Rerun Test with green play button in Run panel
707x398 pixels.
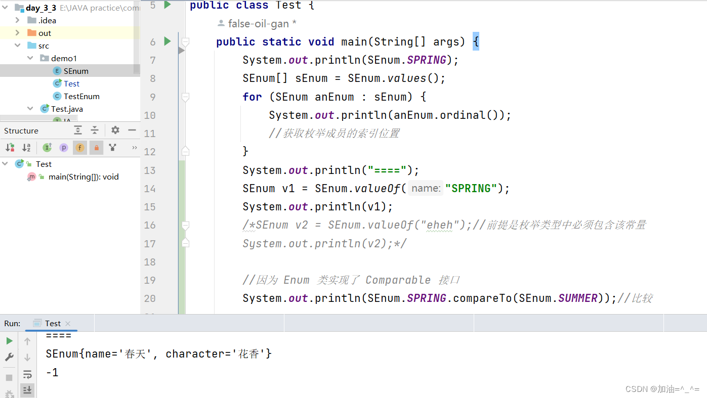pos(9,341)
